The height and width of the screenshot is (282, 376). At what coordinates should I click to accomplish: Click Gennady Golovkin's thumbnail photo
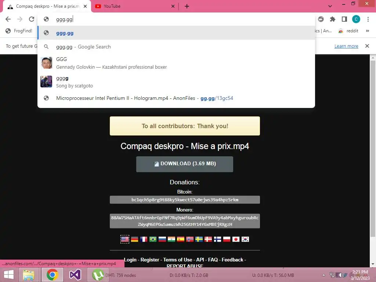pyautogui.click(x=46, y=63)
